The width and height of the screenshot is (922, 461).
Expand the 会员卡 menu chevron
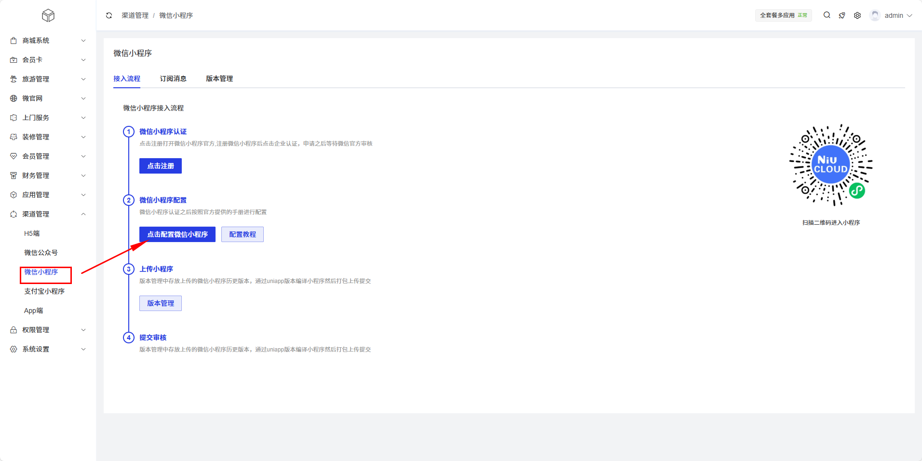point(83,60)
